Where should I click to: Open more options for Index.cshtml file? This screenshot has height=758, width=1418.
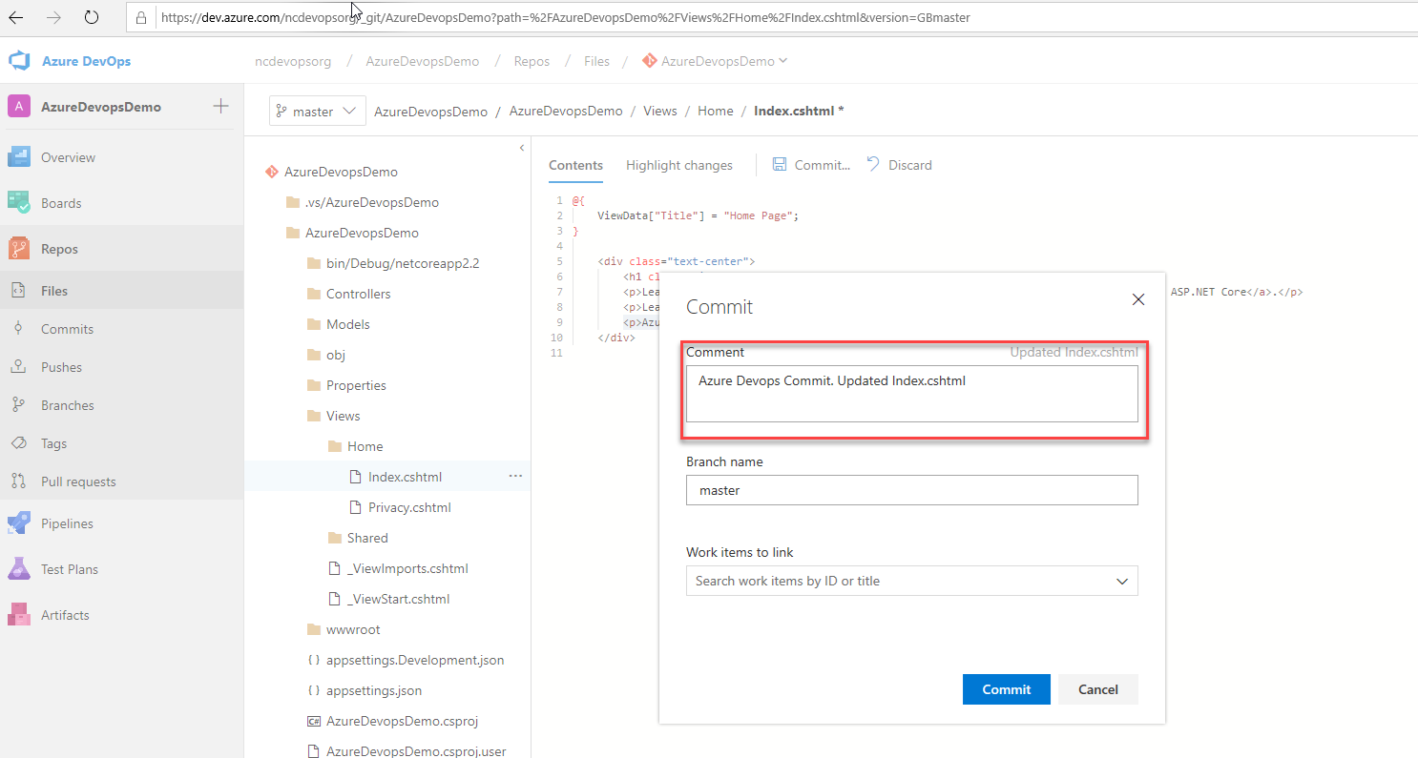click(515, 476)
